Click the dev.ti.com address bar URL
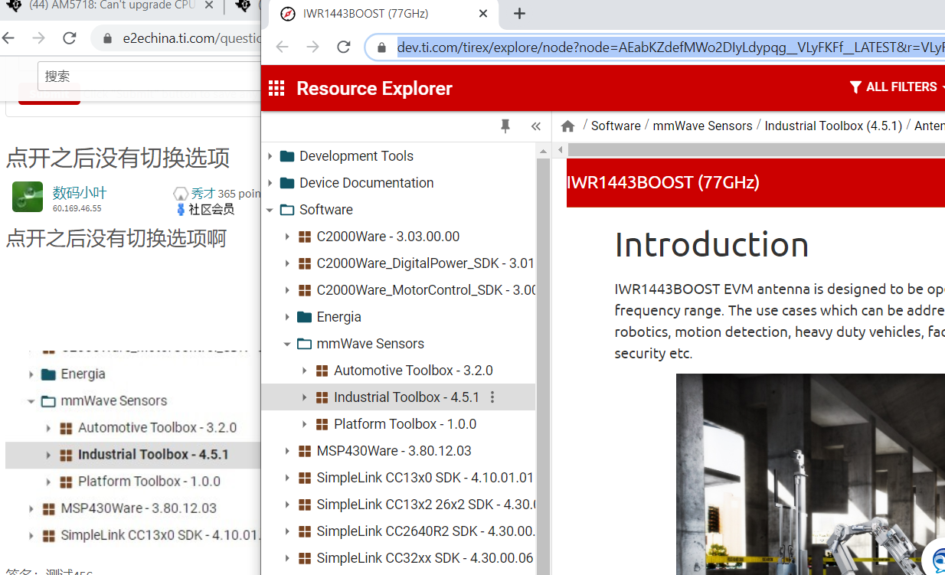This screenshot has width=945, height=575. coord(670,47)
